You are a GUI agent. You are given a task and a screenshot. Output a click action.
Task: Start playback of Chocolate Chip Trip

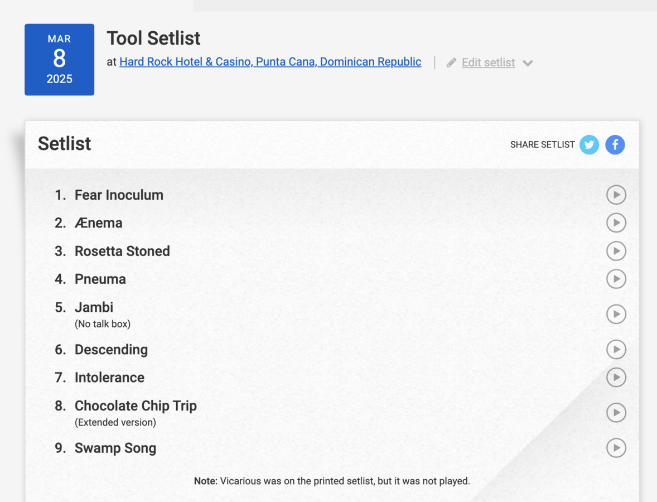coord(616,413)
